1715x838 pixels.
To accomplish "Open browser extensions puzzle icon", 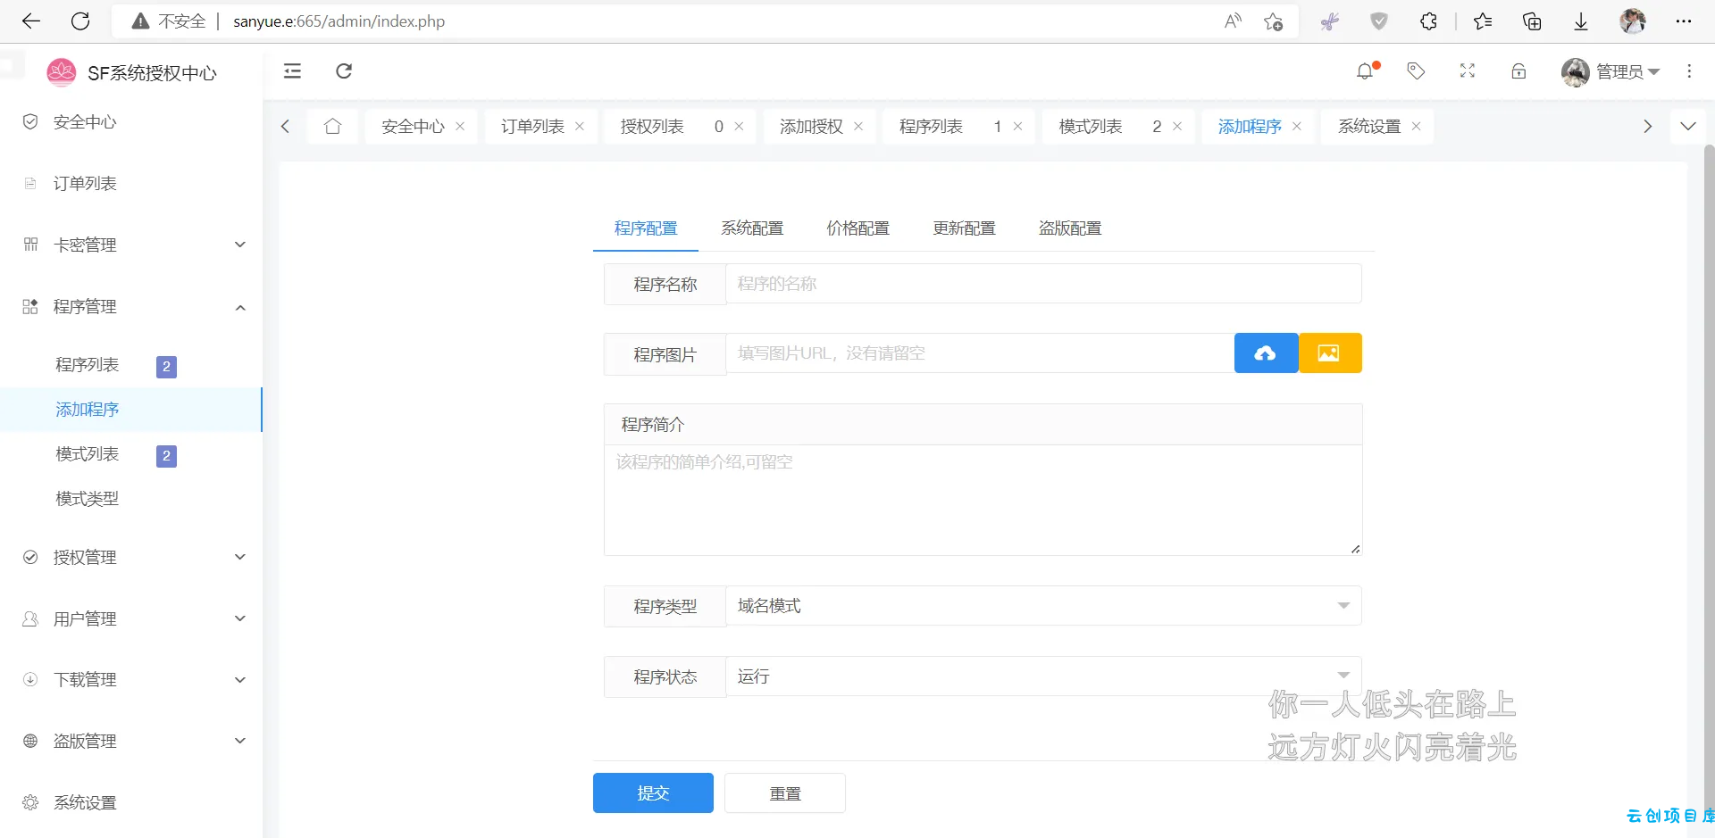I will (x=1428, y=21).
